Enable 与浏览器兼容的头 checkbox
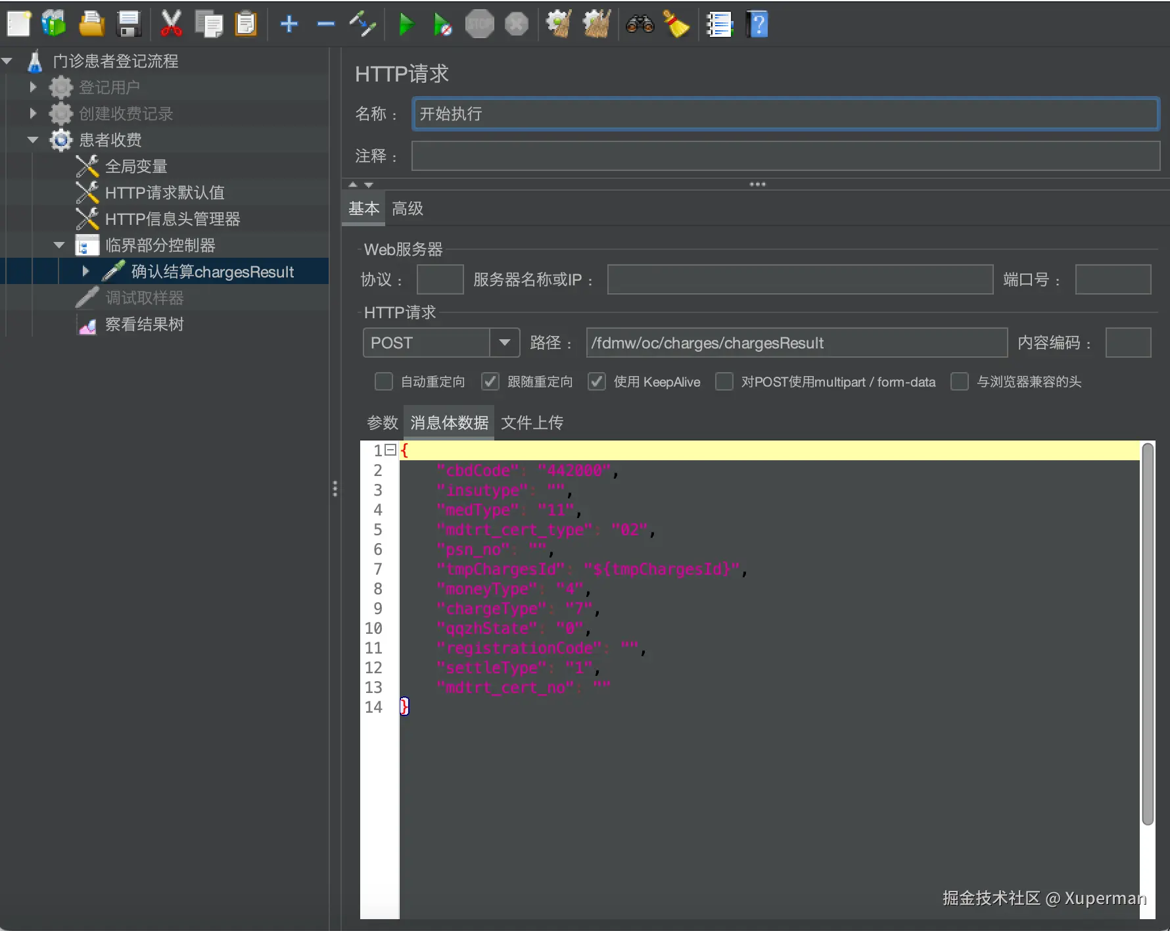The width and height of the screenshot is (1170, 931). coord(960,382)
